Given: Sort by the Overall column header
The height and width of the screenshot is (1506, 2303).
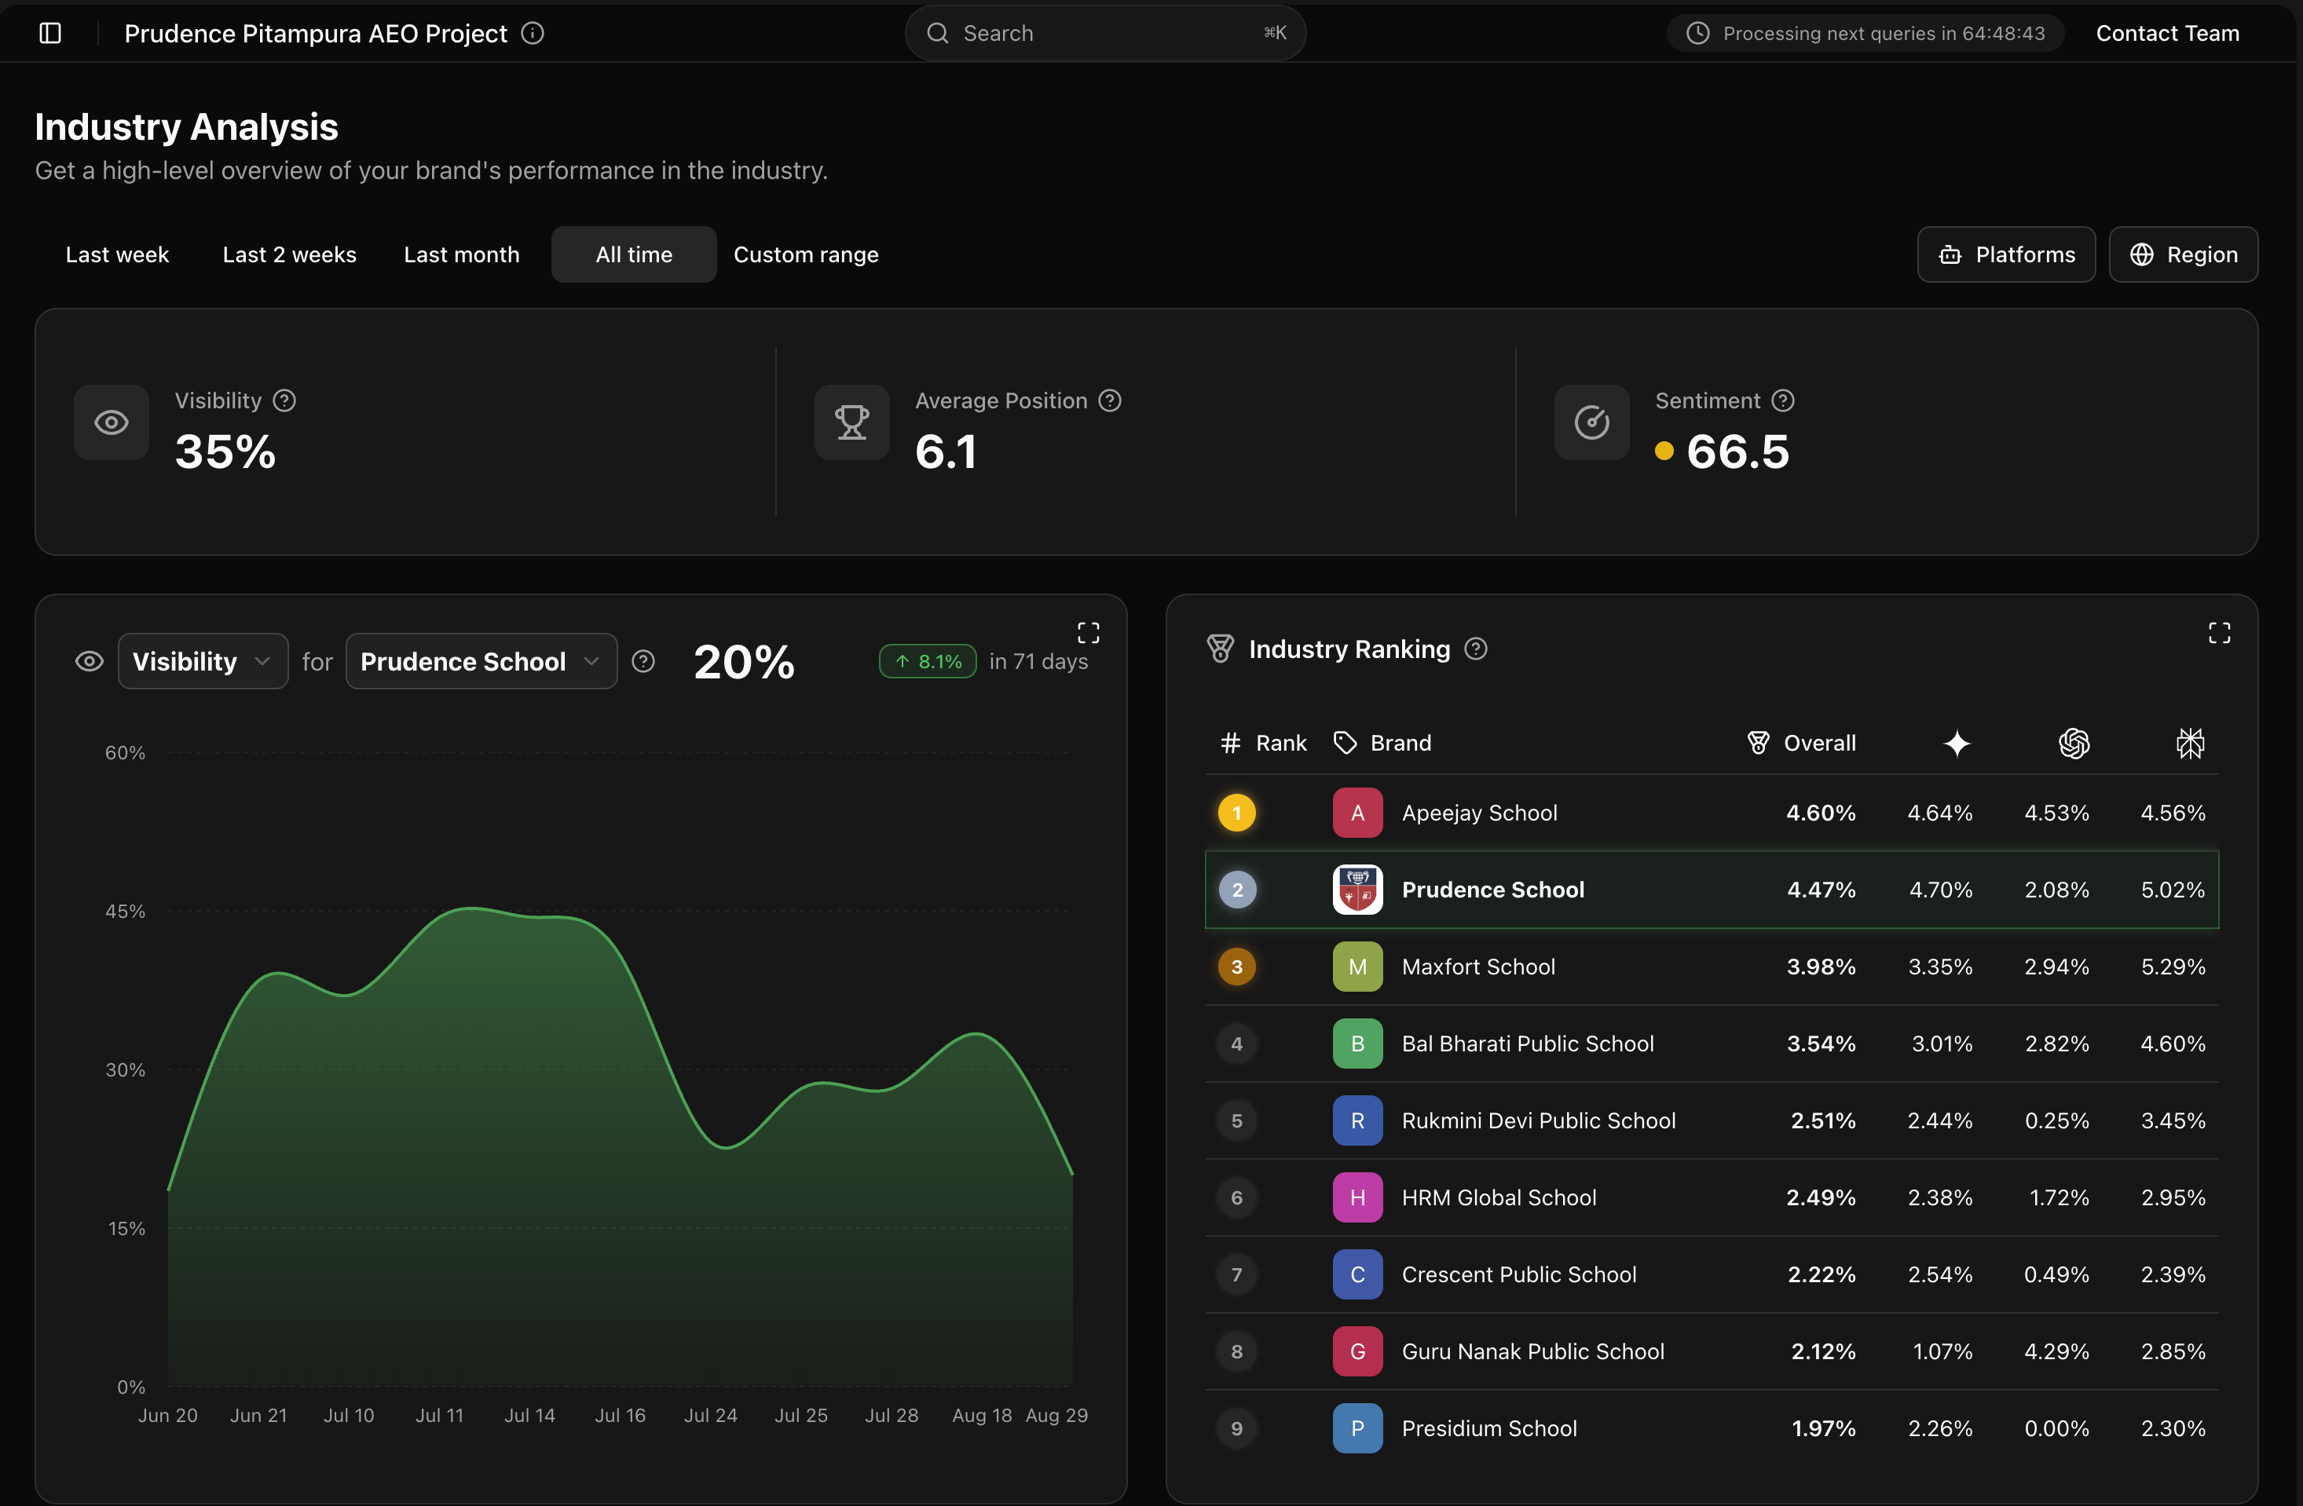Looking at the screenshot, I should 1802,743.
